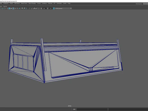Open the Mesh Display menu

pos(32,3)
